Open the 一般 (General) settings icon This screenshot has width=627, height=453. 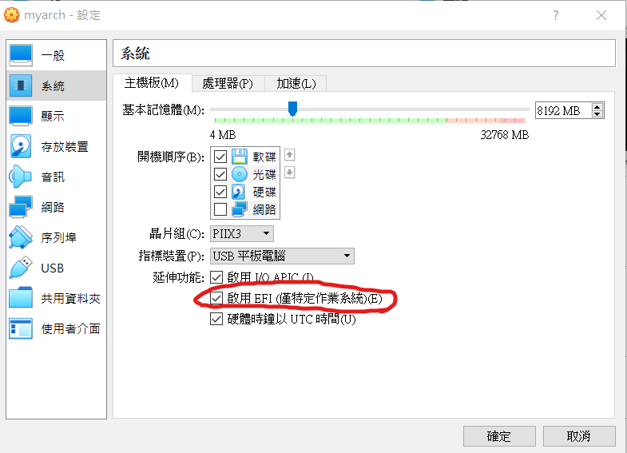coord(21,55)
